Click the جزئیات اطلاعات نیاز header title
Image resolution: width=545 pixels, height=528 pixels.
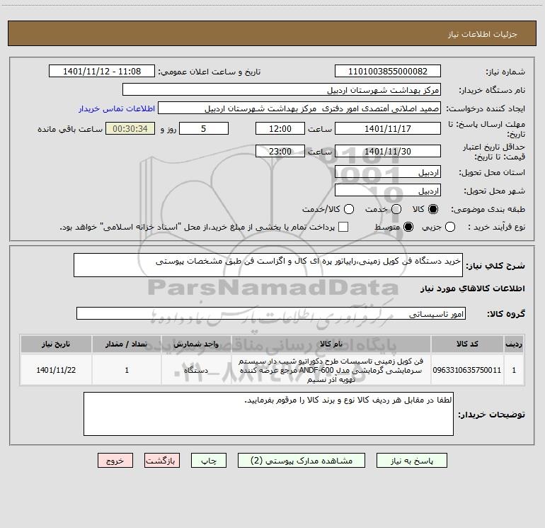coord(483,34)
